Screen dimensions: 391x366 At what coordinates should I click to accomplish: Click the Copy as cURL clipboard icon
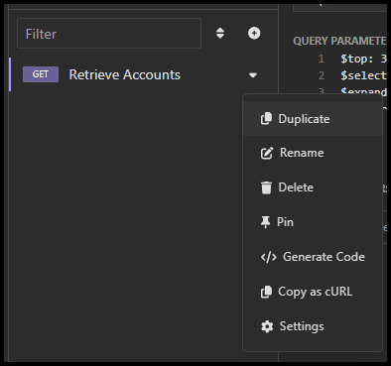(x=266, y=292)
